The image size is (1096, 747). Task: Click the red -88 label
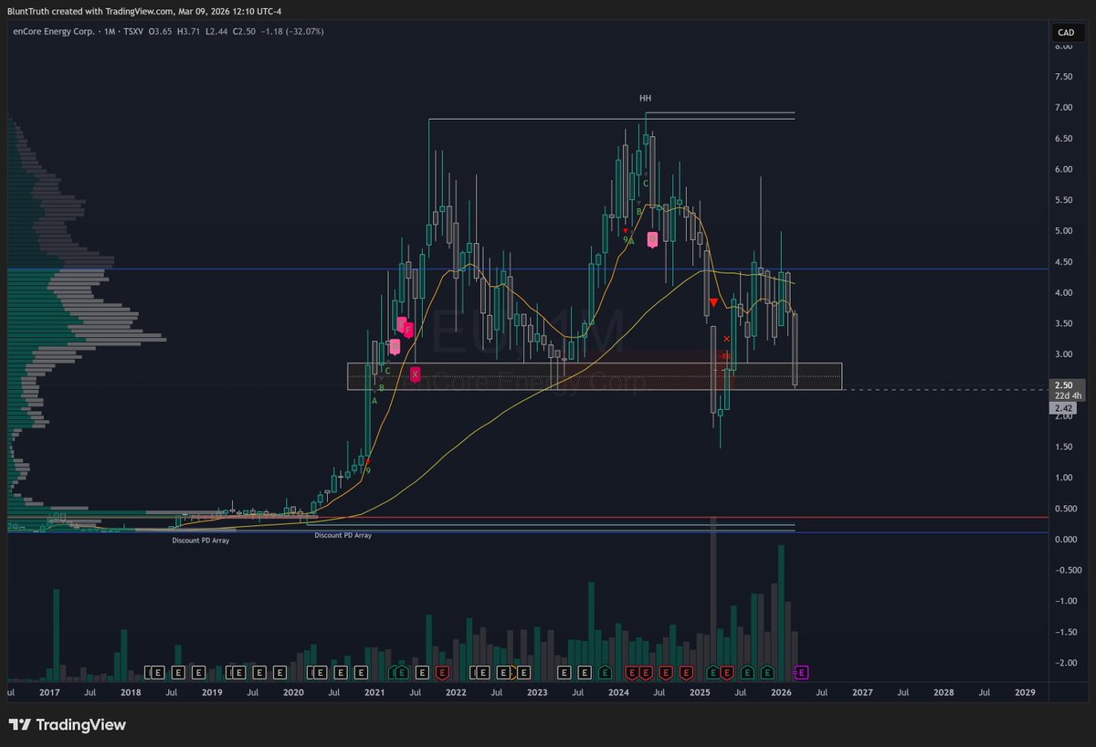(x=723, y=355)
